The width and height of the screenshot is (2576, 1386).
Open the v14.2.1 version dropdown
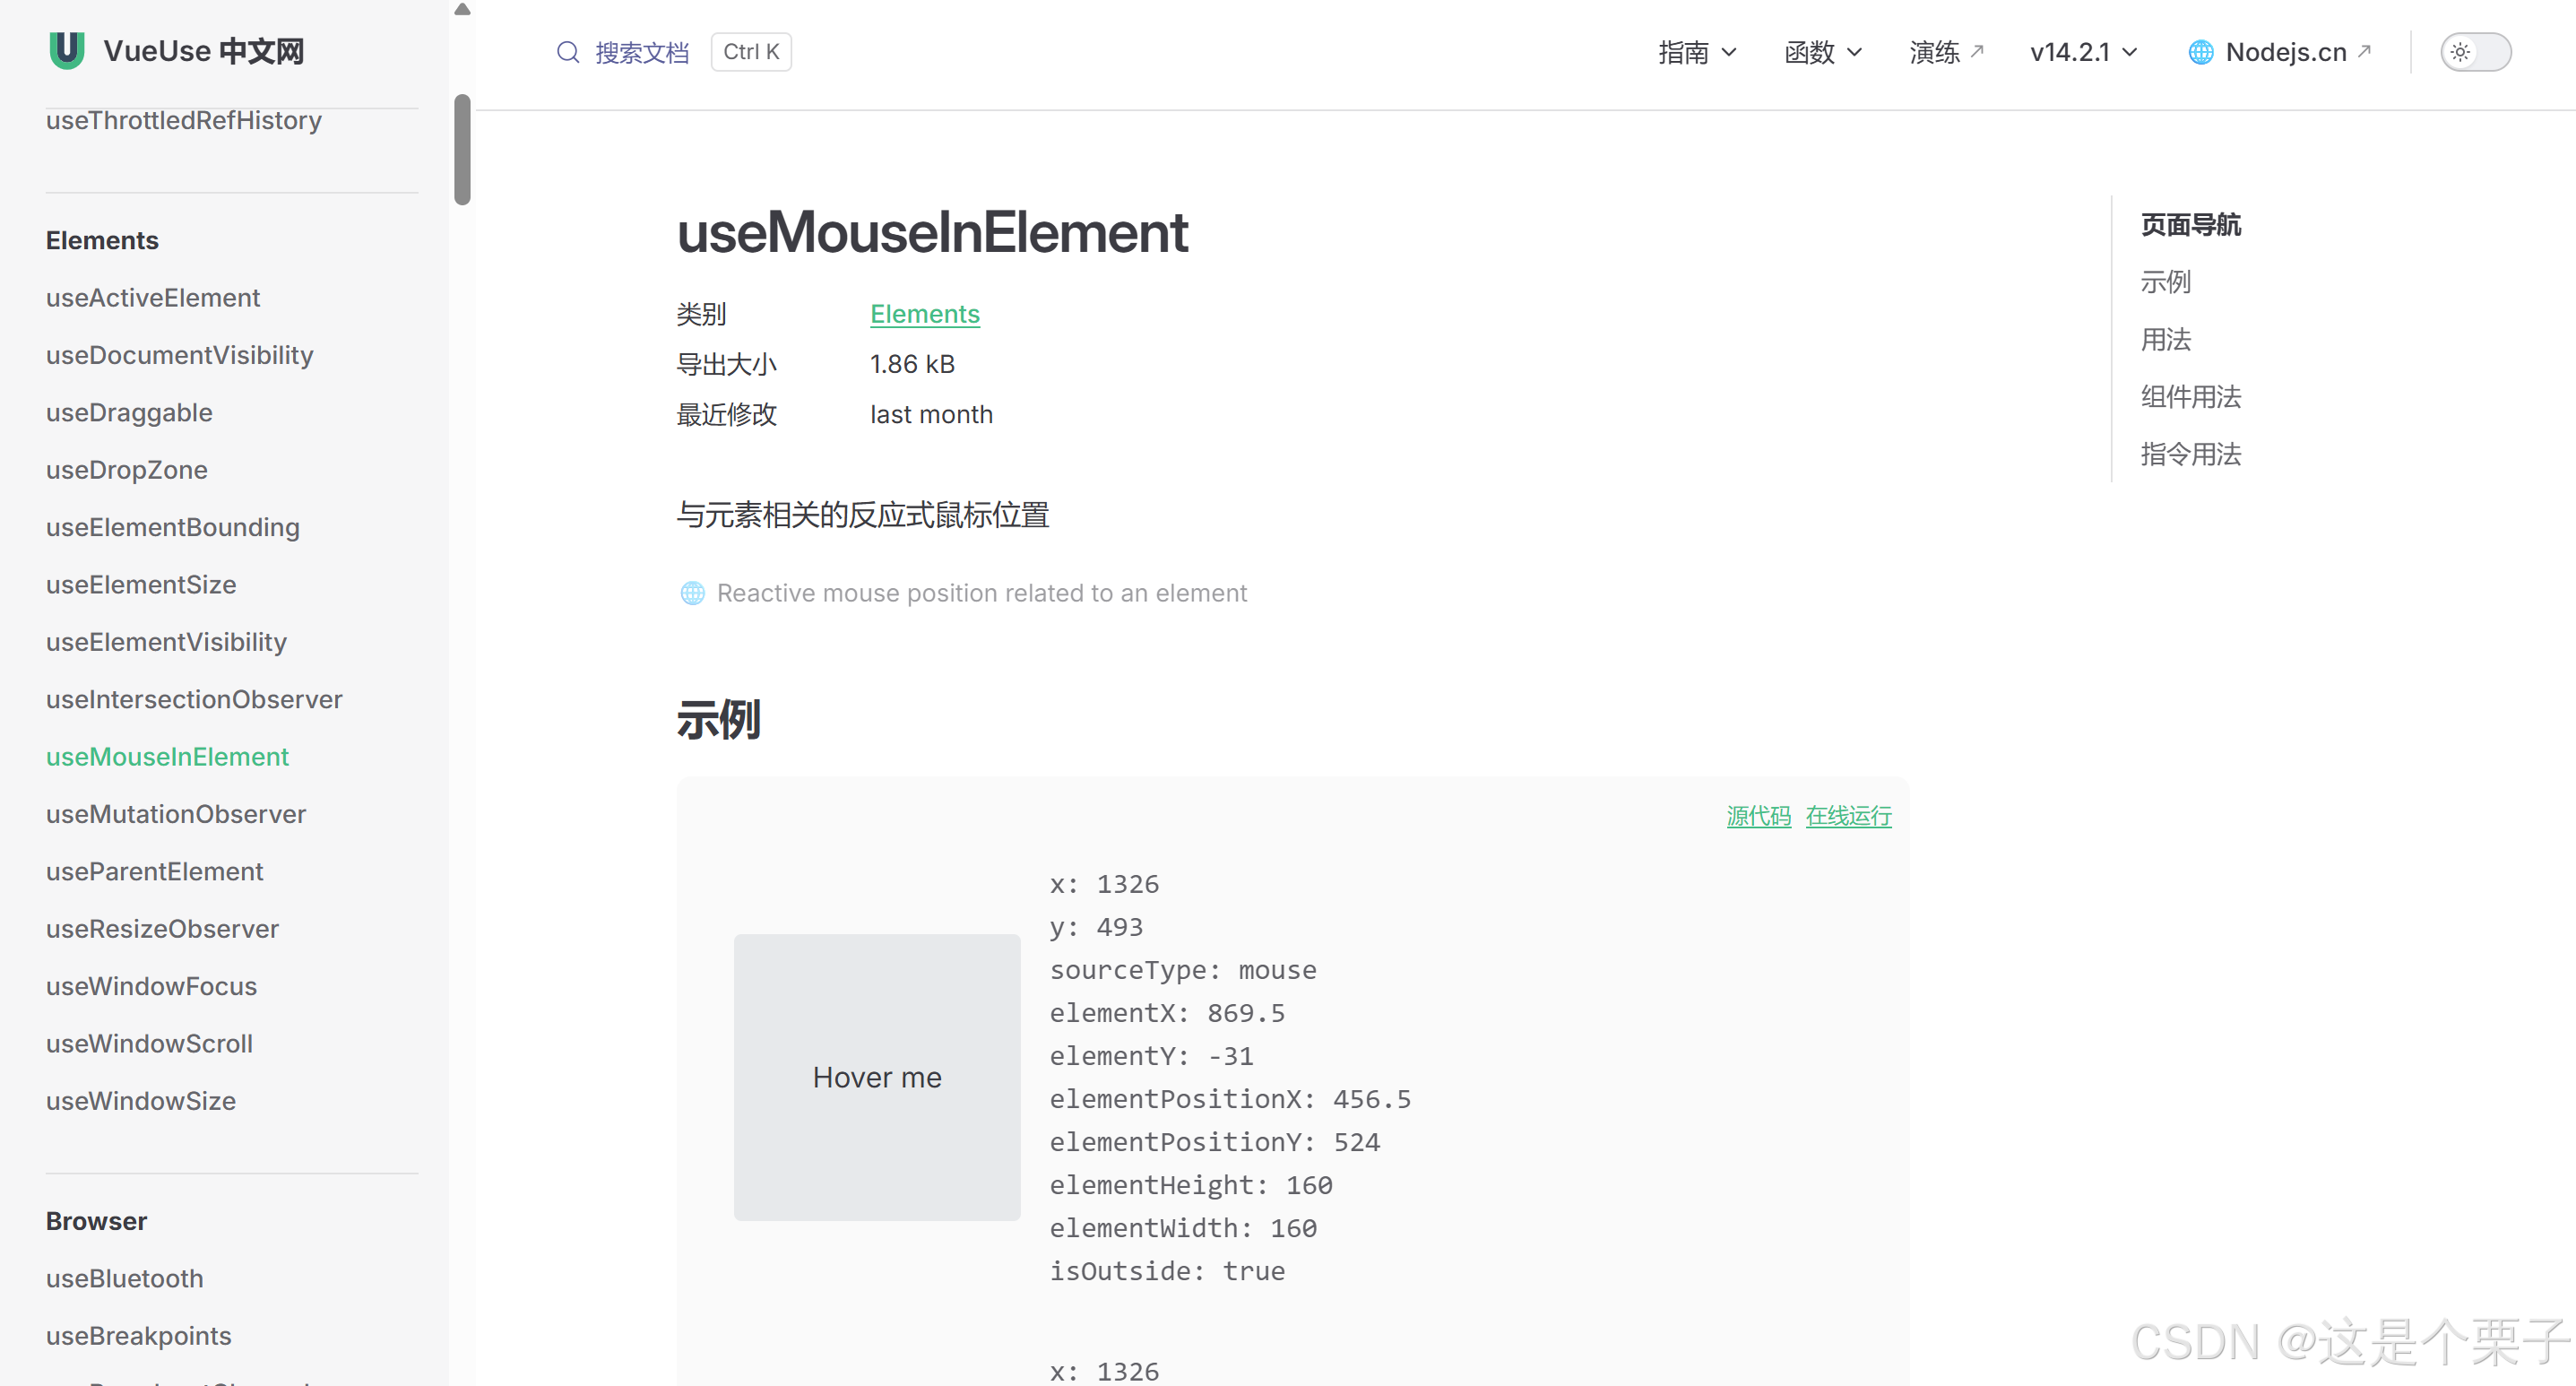[2083, 52]
